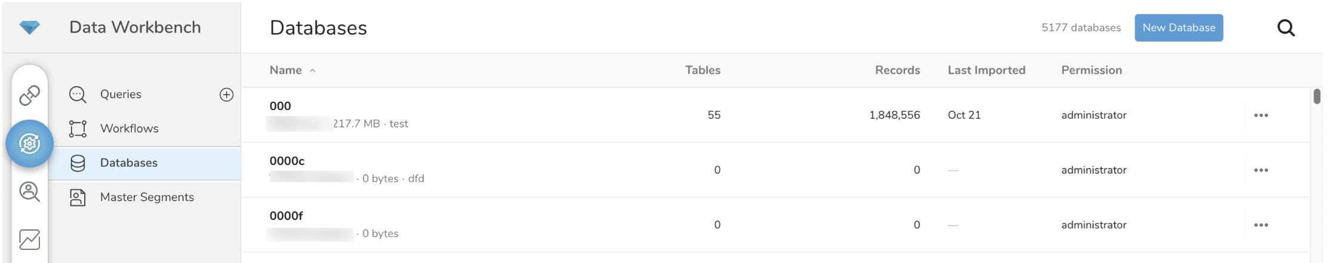Click the Databases cylinder icon

[x=78, y=163]
